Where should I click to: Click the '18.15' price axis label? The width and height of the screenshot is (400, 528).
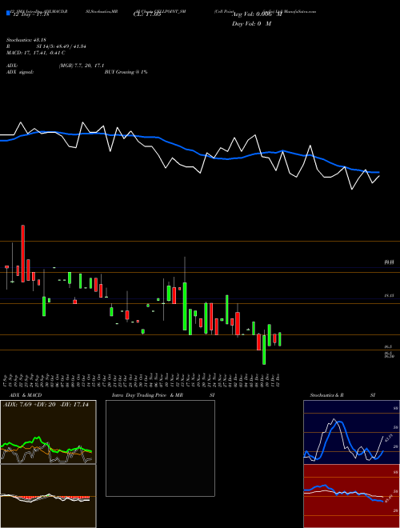pos(389,295)
